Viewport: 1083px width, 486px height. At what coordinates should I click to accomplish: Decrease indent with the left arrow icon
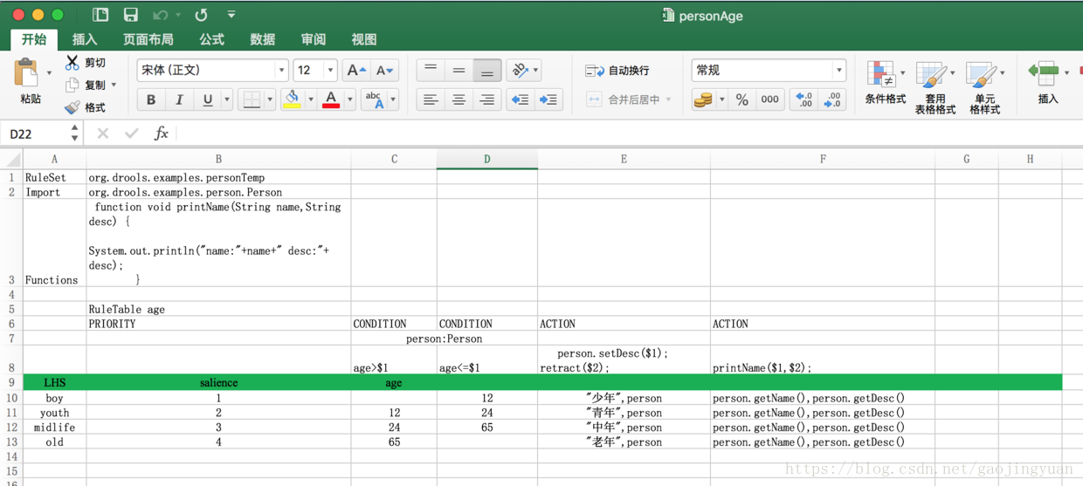(x=521, y=99)
